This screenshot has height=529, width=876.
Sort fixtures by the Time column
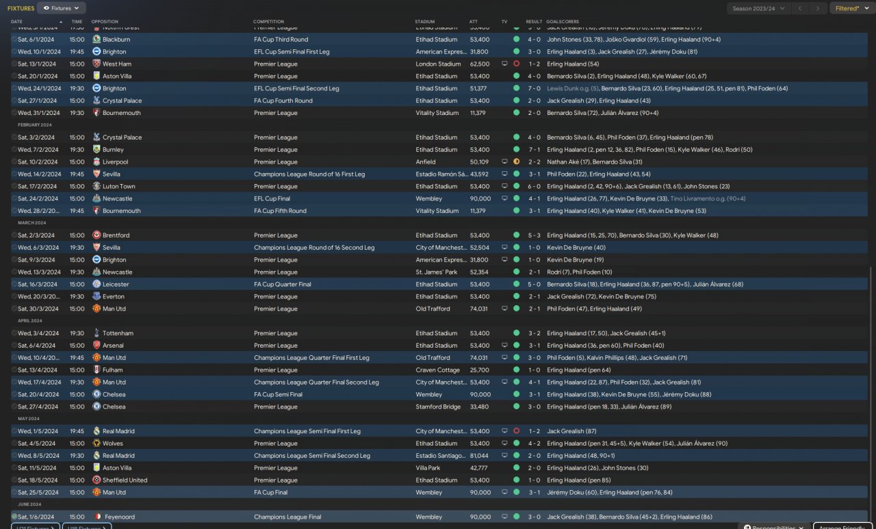click(x=77, y=22)
